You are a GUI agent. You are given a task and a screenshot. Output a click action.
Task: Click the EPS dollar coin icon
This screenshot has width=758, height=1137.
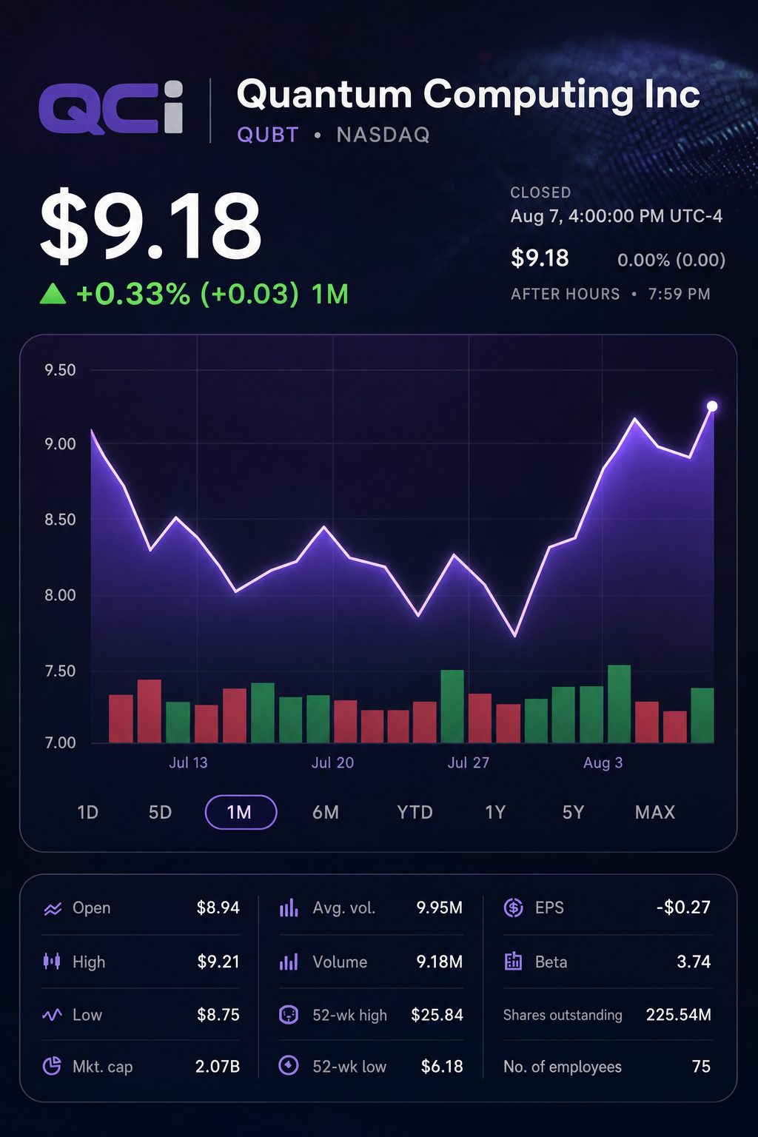click(x=513, y=908)
